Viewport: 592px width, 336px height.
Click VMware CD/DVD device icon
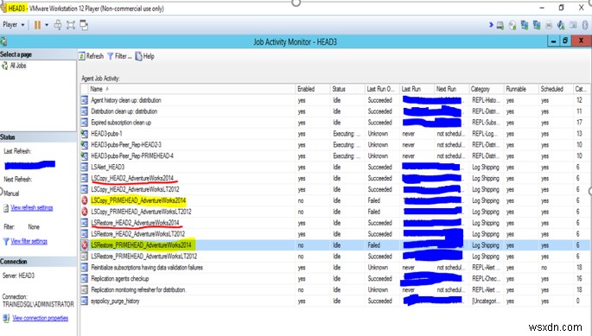[x=512, y=25]
